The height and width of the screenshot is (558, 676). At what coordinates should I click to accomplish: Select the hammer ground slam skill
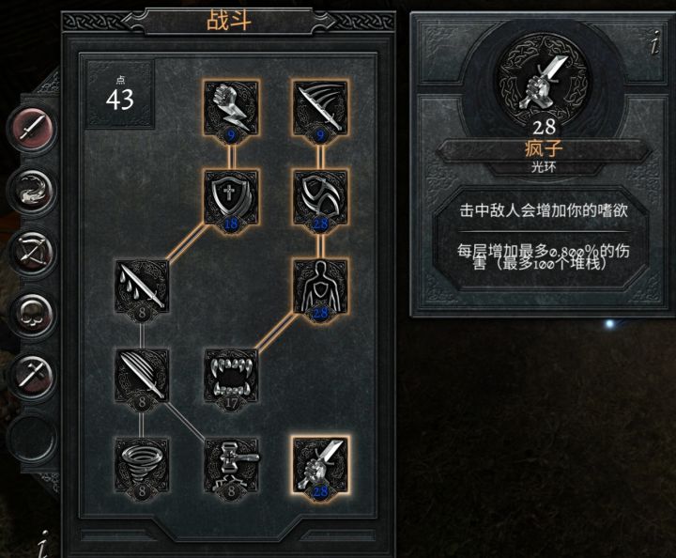pyautogui.click(x=231, y=465)
